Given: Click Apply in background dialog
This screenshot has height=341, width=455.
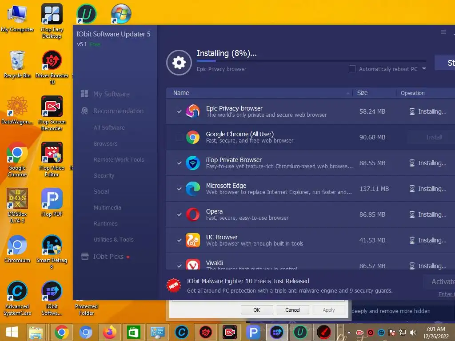Looking at the screenshot, I should click(329, 309).
